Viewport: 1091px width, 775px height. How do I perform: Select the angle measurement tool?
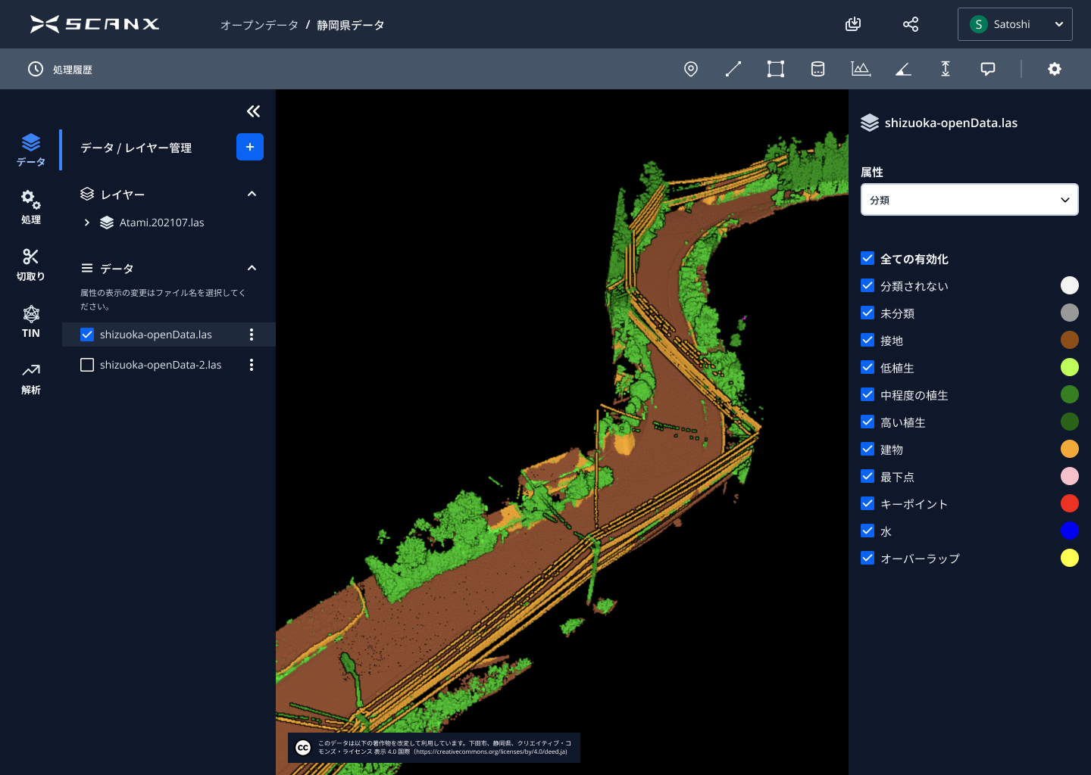[x=903, y=69]
